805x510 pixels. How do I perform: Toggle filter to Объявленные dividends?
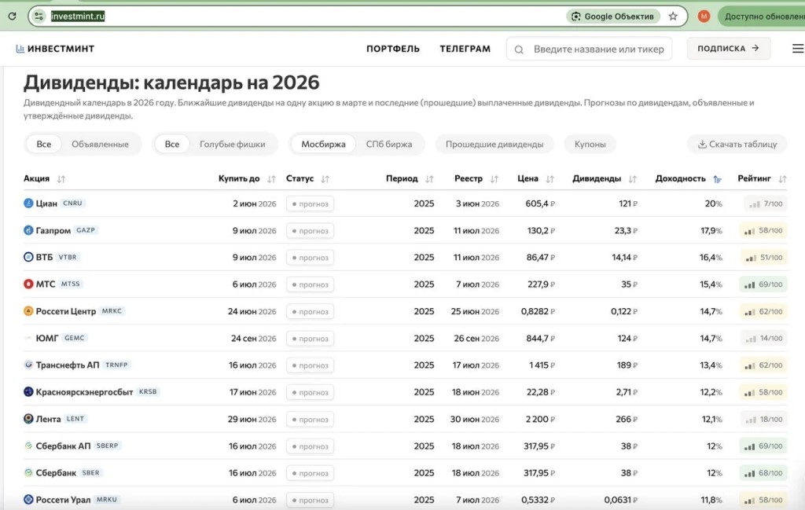[x=100, y=144]
